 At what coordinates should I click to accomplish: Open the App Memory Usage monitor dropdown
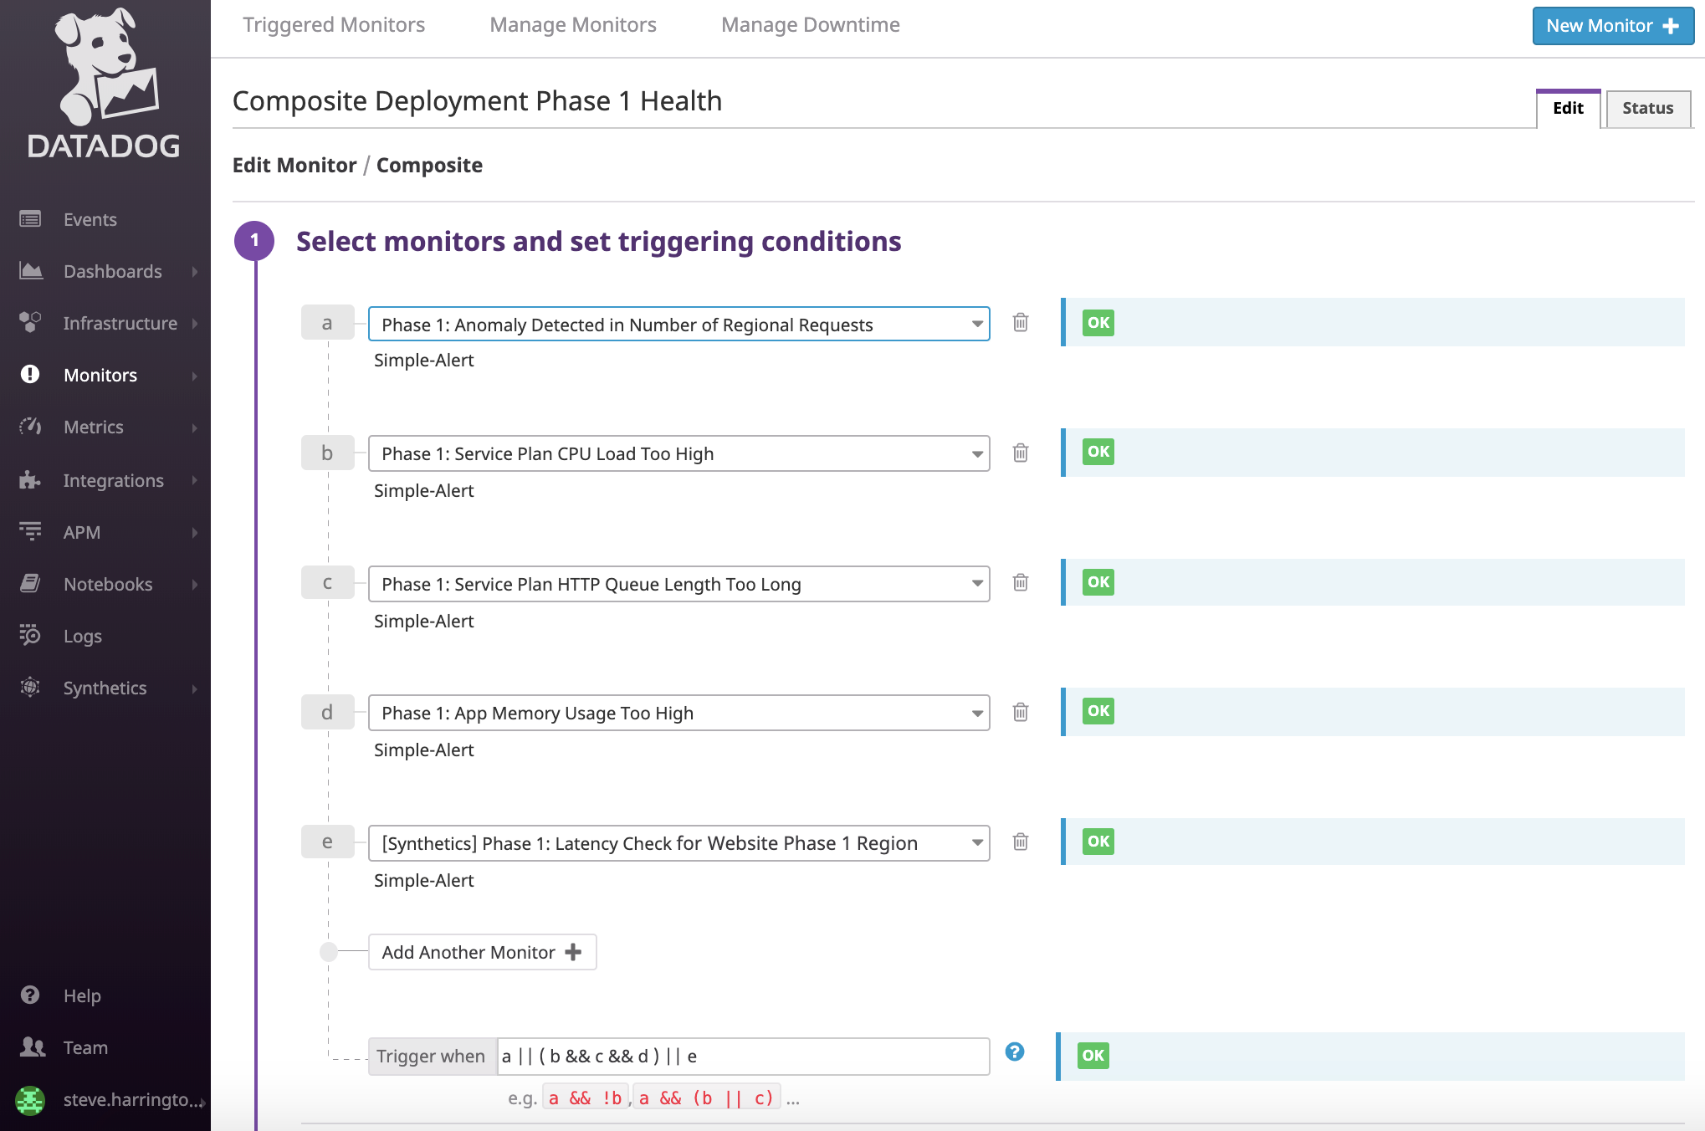tap(976, 713)
